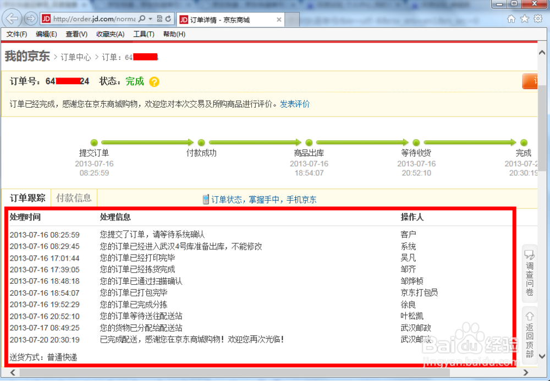Open the 调查问卷 survey panel on the right
Viewport: 550px width, 381px height.
coord(529,274)
